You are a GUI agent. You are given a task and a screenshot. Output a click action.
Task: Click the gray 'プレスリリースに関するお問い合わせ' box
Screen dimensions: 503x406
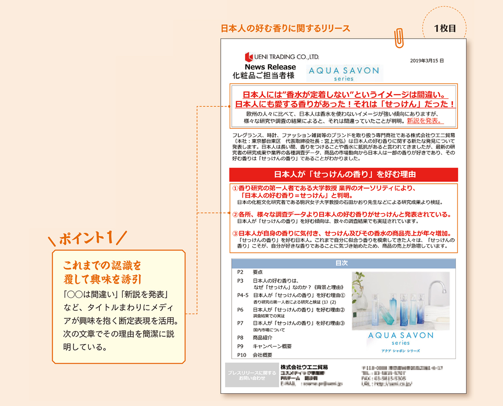252,375
